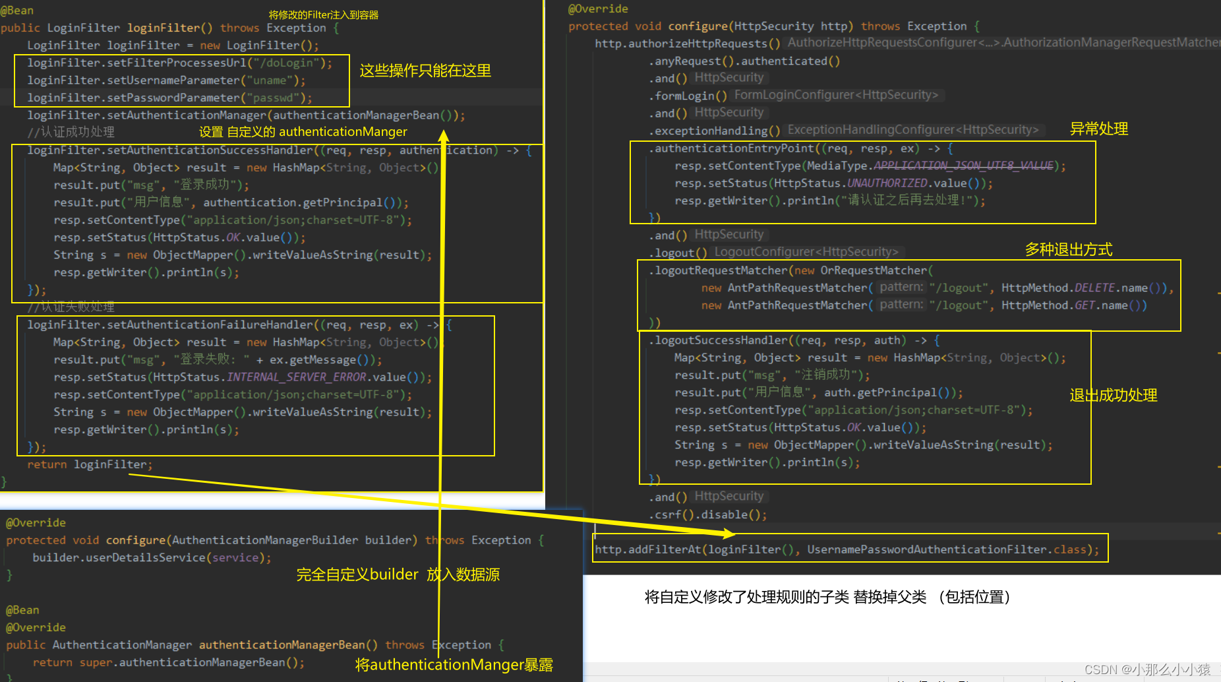Click the .formLogin() call
Screen dimensions: 1221x682
click(688, 96)
